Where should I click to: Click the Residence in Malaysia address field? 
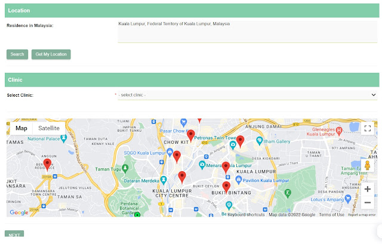point(247,32)
